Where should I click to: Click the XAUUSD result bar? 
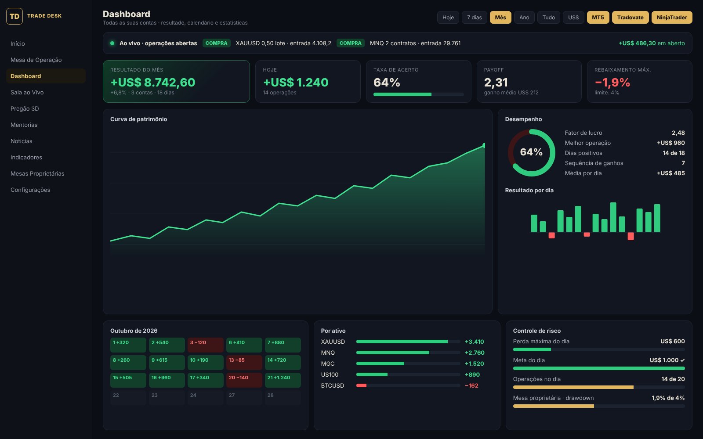point(408,342)
